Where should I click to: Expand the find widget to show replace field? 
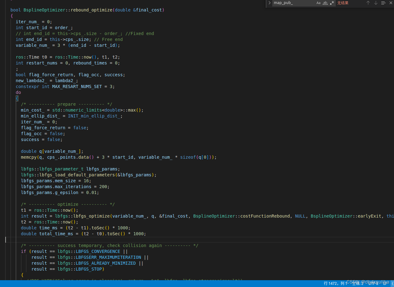269,3
